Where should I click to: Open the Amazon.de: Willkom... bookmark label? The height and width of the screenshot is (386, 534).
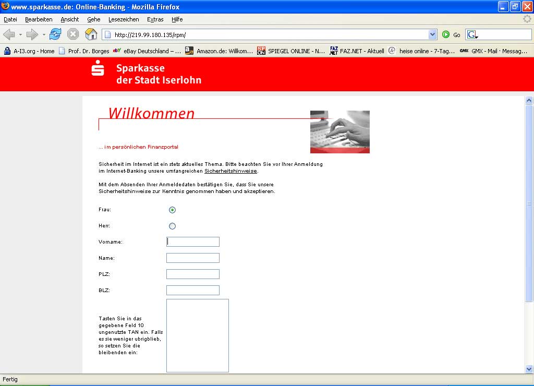click(x=225, y=51)
